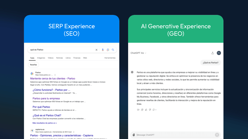Open the PO profile avatar in ChatGPT
248x139 pixels.
pos(219,53)
